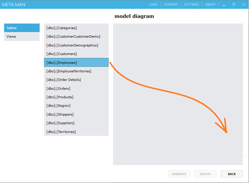Screen dimensions: 249x183
Task: Maximize the Meta Man window
Action: [x=234, y=5]
